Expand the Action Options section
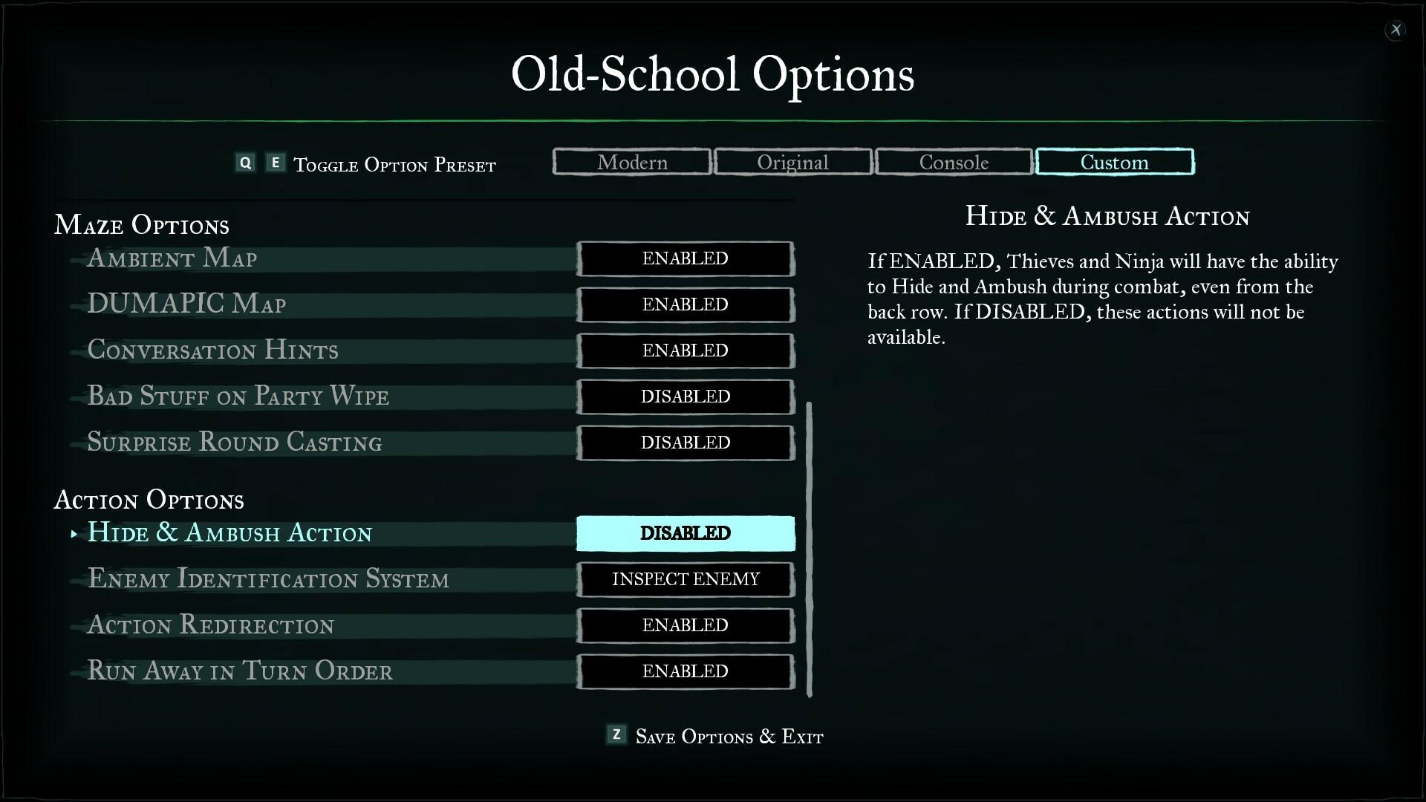 (x=149, y=498)
